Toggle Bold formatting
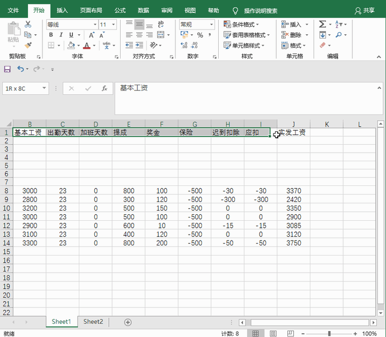The image size is (386, 337). (x=51, y=35)
